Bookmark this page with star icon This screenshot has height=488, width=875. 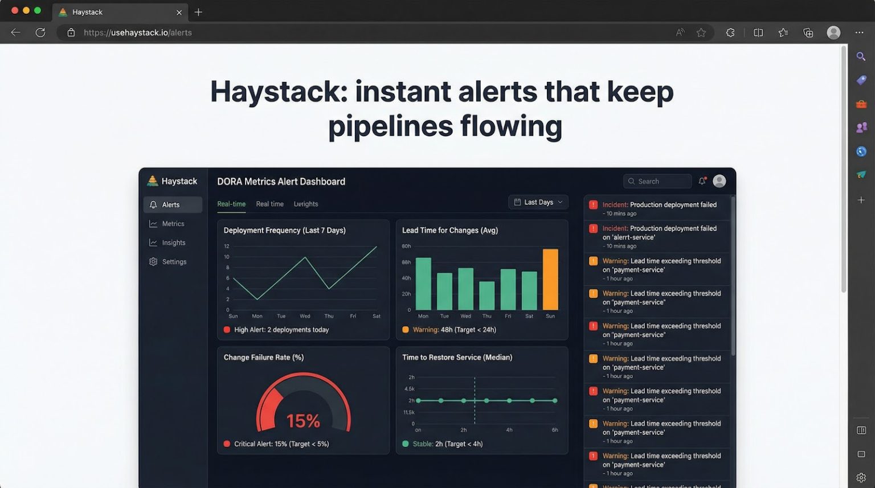(701, 32)
